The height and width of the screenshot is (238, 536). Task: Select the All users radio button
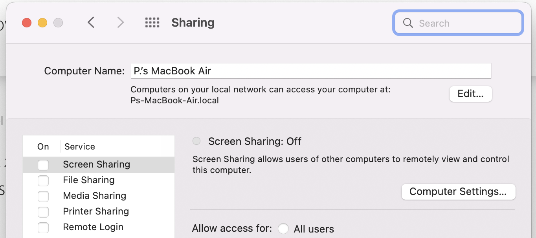283,229
